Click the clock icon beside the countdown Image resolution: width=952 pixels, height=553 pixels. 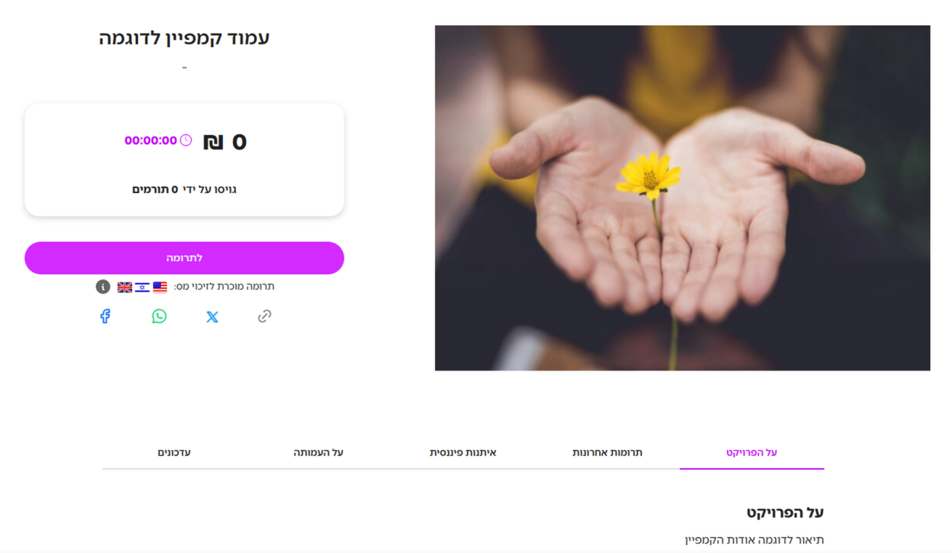[x=186, y=140]
